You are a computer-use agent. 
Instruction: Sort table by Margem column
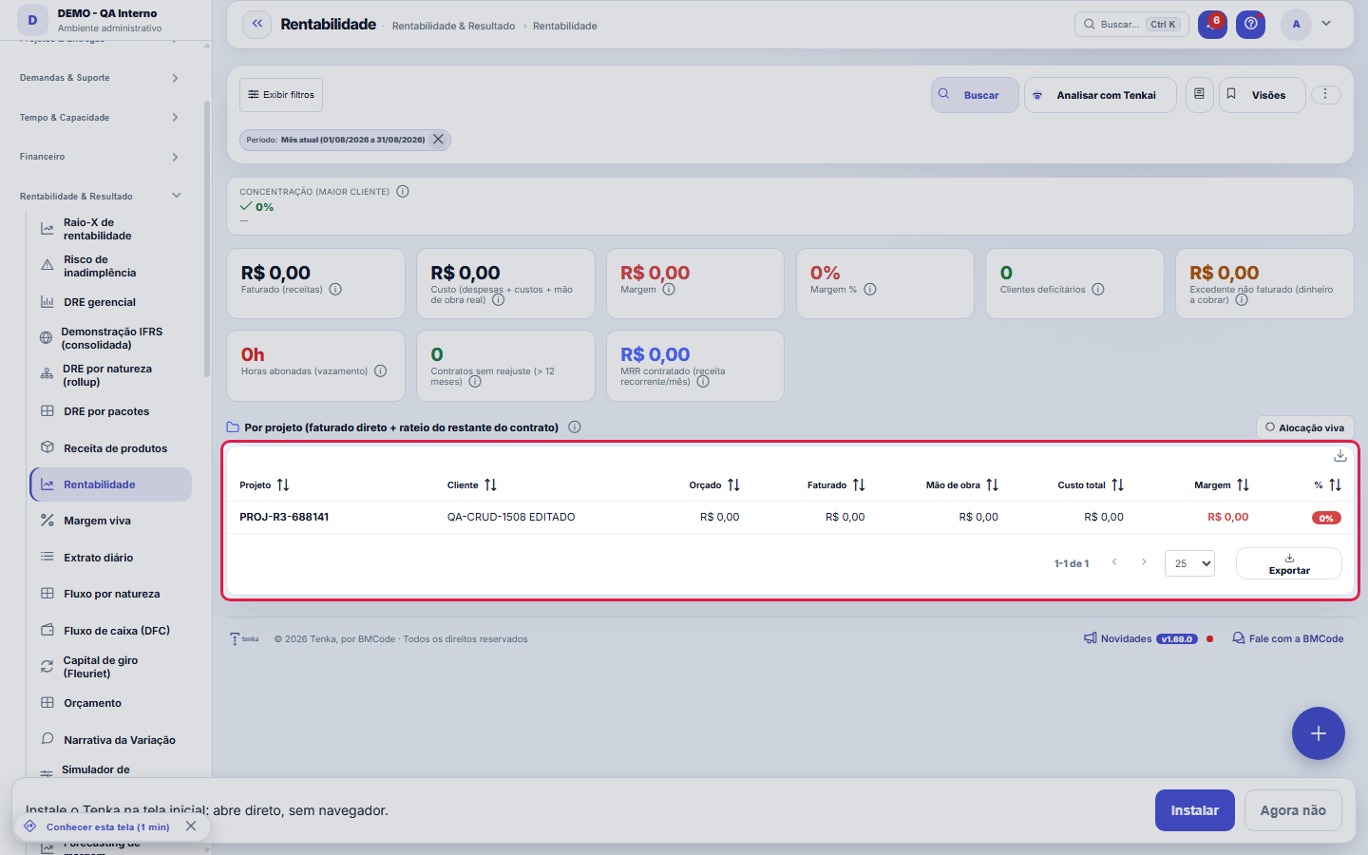coord(1222,485)
